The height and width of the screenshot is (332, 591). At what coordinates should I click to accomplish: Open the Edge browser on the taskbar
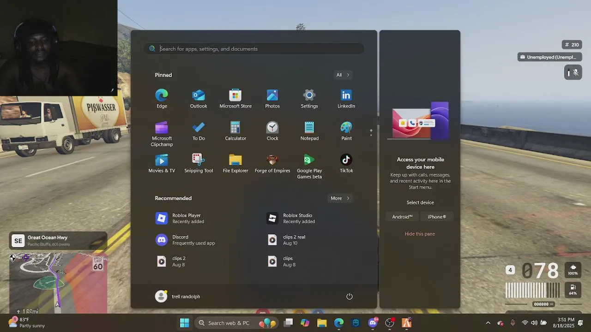tap(339, 323)
